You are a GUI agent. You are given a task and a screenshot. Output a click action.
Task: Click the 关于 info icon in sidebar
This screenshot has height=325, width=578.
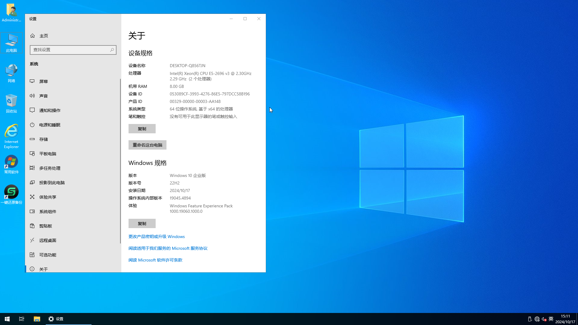coord(32,269)
